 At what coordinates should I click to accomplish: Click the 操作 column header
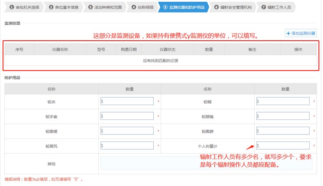pyautogui.click(x=298, y=49)
